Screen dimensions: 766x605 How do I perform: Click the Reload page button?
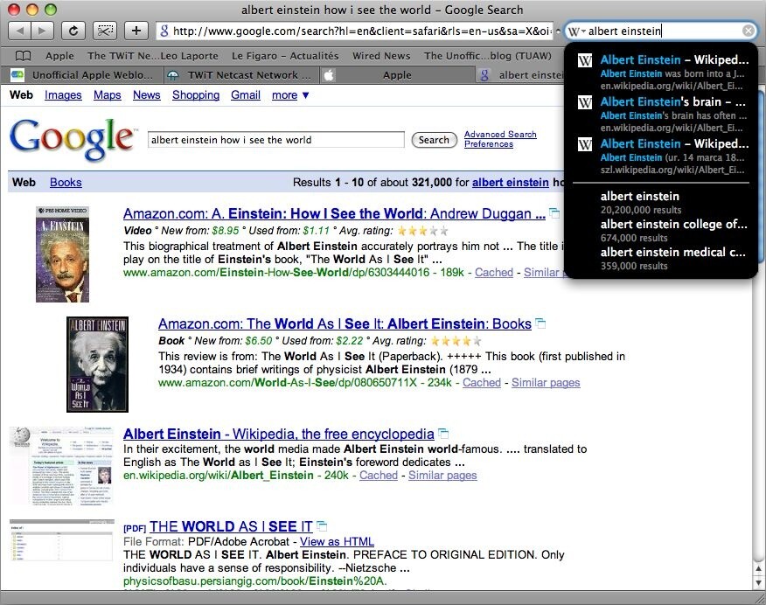click(x=73, y=31)
